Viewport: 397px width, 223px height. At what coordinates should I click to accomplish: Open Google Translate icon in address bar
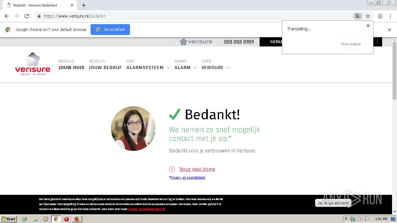358,16
